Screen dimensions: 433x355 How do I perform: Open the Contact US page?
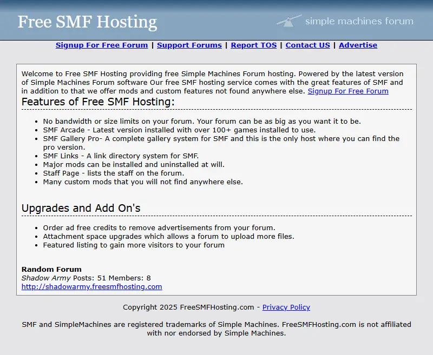tap(307, 45)
